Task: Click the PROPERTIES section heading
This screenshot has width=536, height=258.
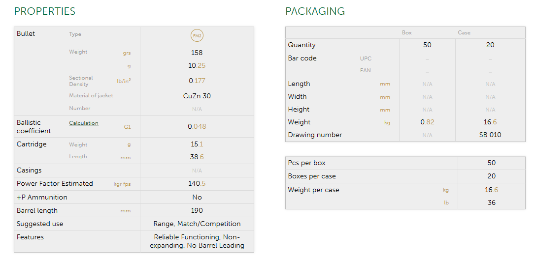Action: tap(45, 11)
